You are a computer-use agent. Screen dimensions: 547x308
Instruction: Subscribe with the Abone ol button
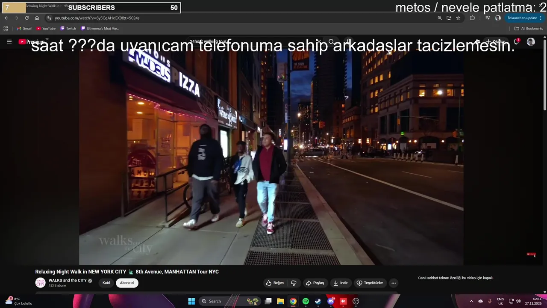pyautogui.click(x=127, y=283)
